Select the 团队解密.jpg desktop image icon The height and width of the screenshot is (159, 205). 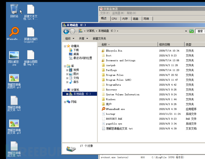(14, 56)
